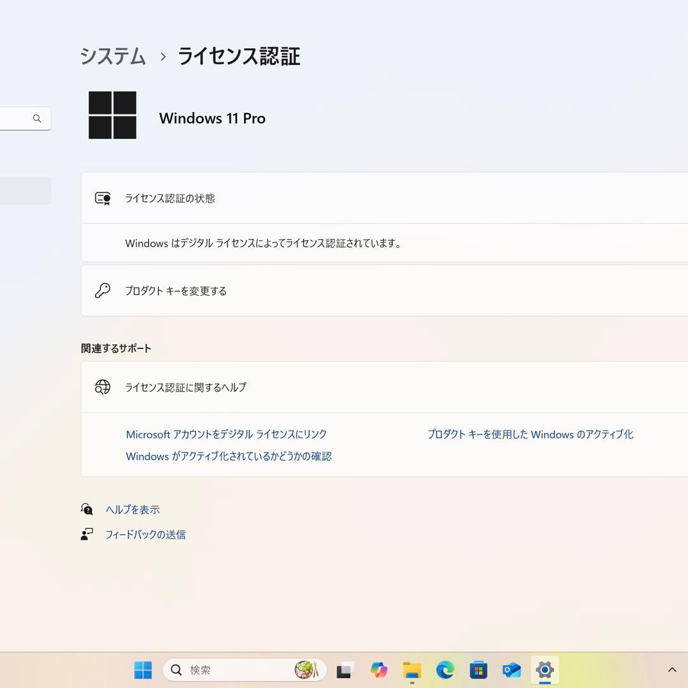Screen dimensions: 688x688
Task: Click the プロダクト キーを使用した Windows のアクティブ化 link
Action: 531,434
